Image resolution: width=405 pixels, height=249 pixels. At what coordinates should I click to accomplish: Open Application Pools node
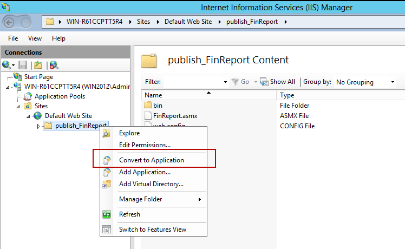tap(60, 96)
